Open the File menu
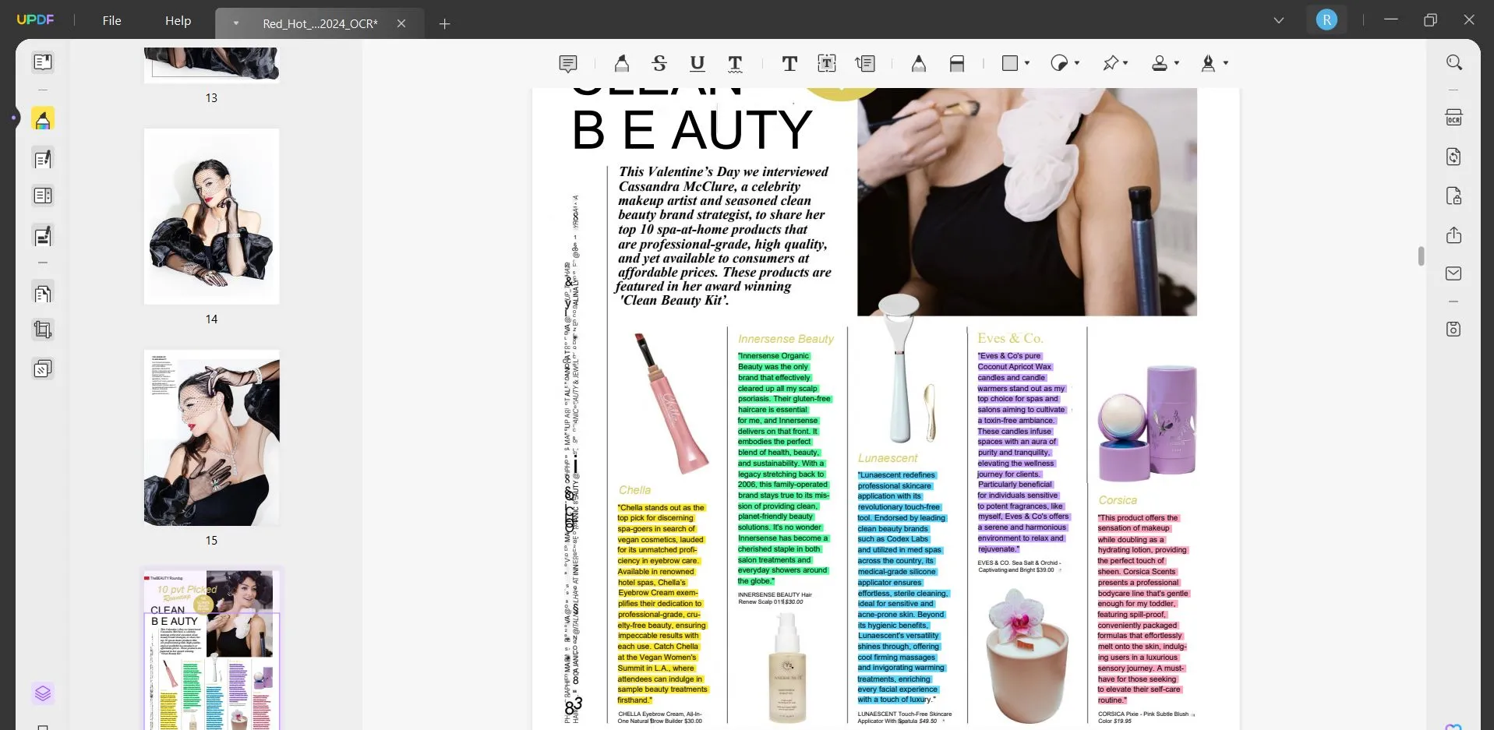 coord(112,21)
